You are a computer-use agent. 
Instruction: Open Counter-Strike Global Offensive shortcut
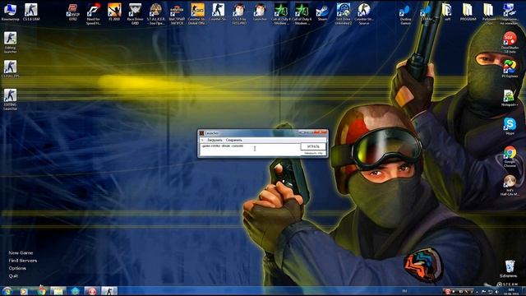pos(197,13)
